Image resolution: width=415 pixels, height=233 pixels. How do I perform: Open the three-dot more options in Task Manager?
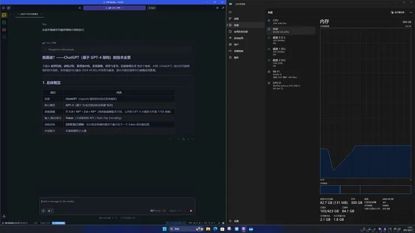[411, 12]
